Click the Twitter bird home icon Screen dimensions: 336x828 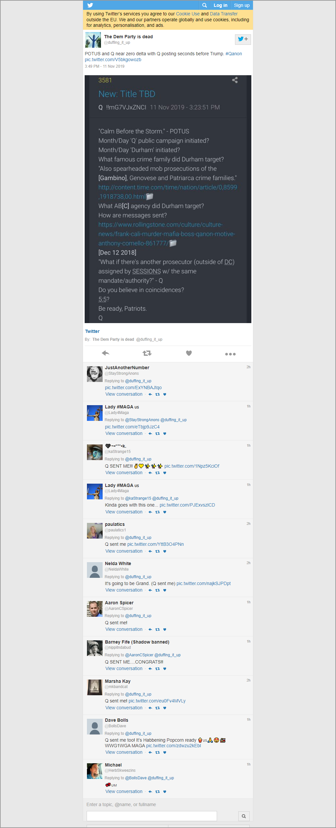(90, 5)
